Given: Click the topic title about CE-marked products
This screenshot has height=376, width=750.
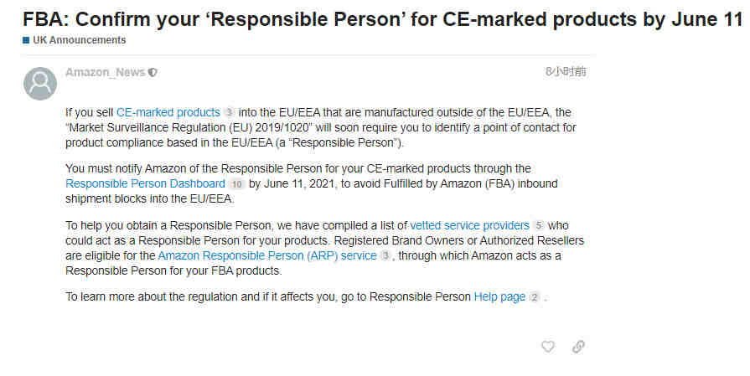Looking at the screenshot, I should (x=383, y=19).
